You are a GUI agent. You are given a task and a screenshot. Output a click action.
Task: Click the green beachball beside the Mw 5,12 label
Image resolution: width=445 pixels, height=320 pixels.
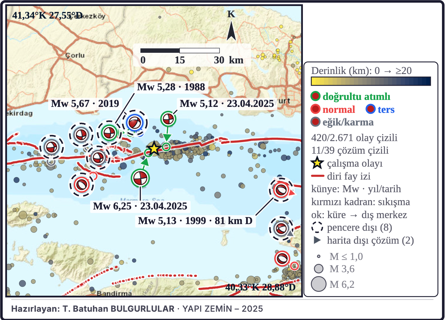coord(168,119)
